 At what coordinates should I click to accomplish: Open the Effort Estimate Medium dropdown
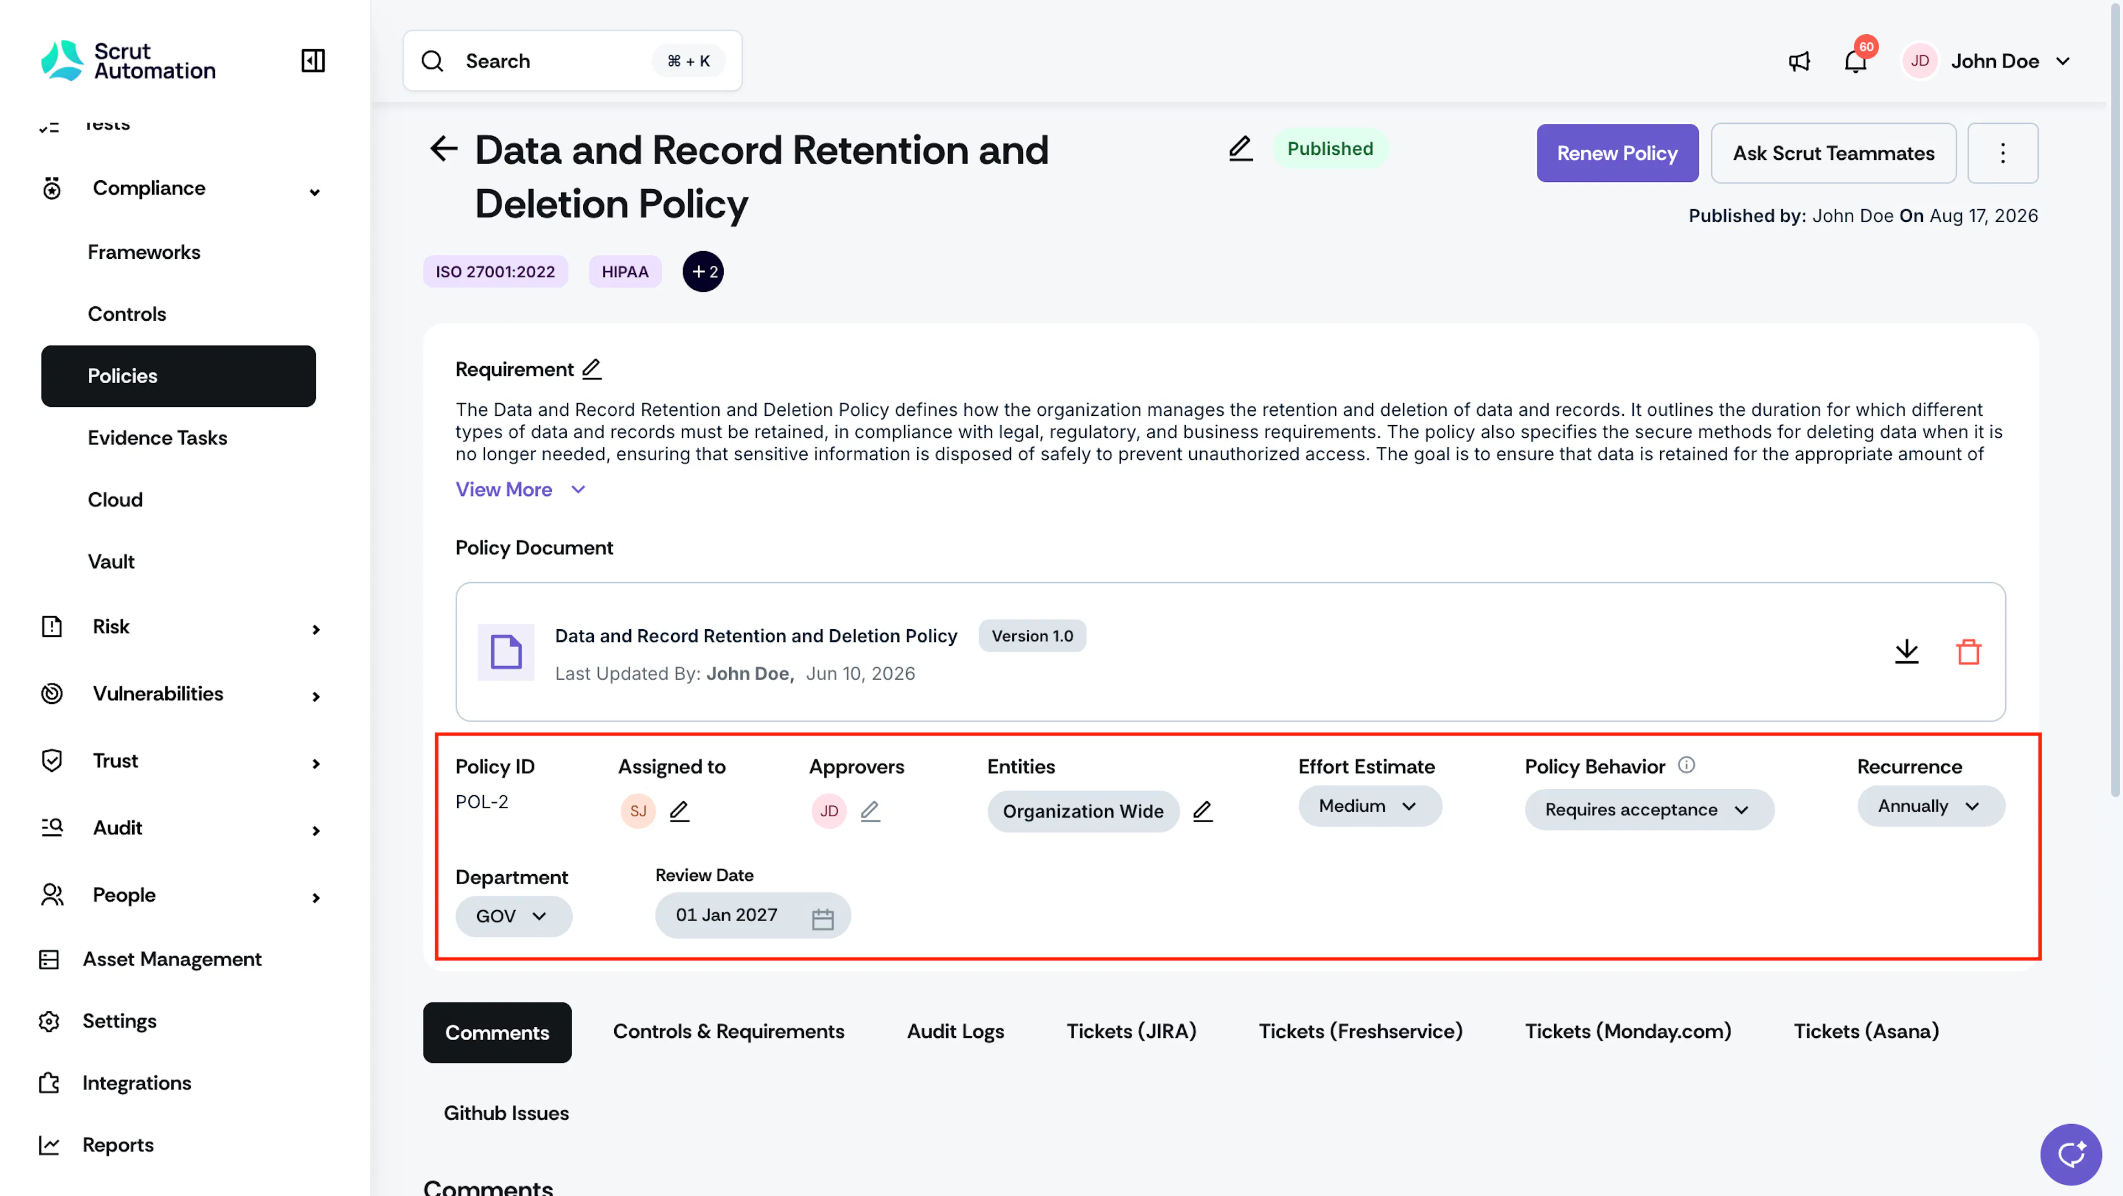[x=1370, y=806]
